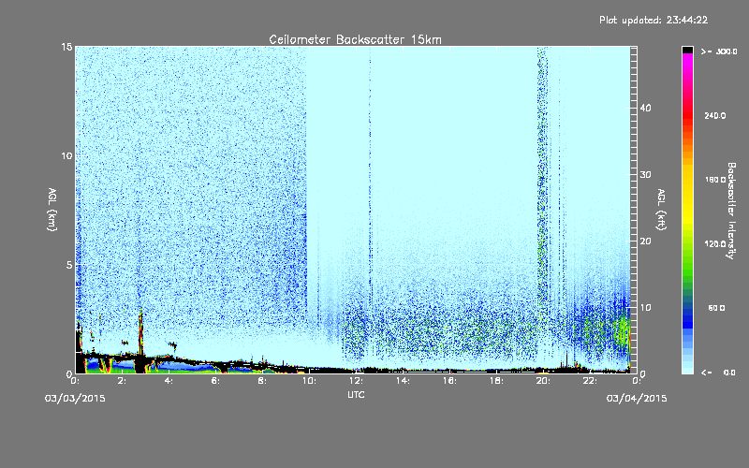The image size is (749, 468).
Task: Click the tall green-blue noise column near 20 UTC
Action: [x=542, y=182]
